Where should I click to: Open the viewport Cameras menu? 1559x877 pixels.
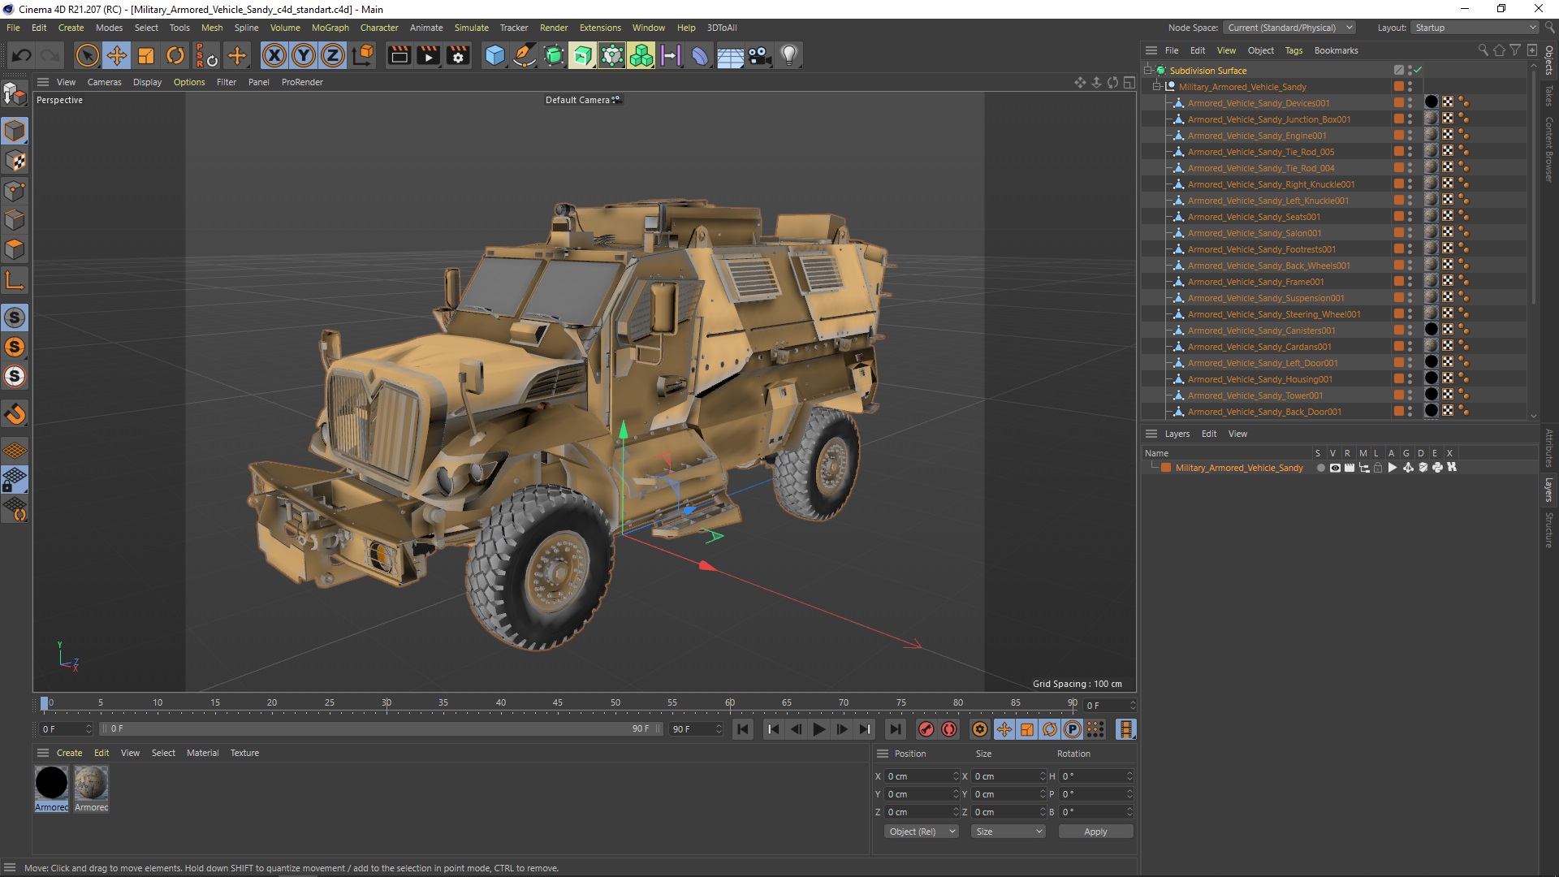click(x=104, y=82)
